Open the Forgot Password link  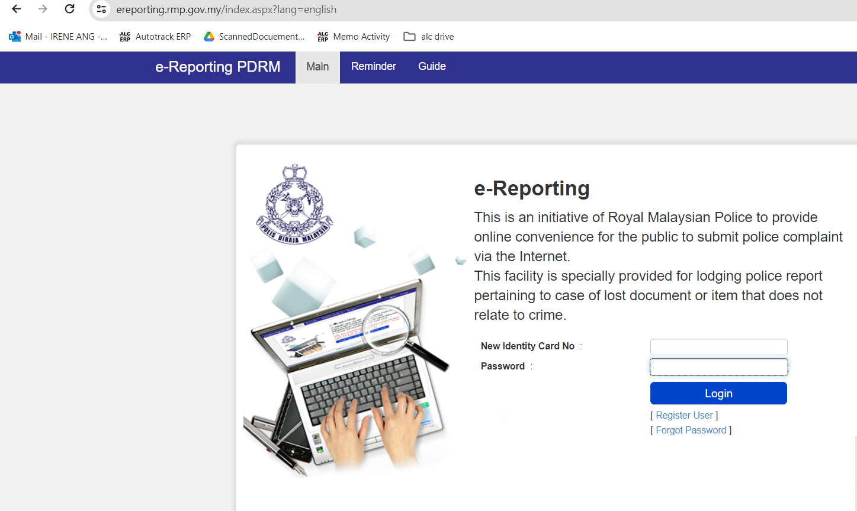click(691, 430)
